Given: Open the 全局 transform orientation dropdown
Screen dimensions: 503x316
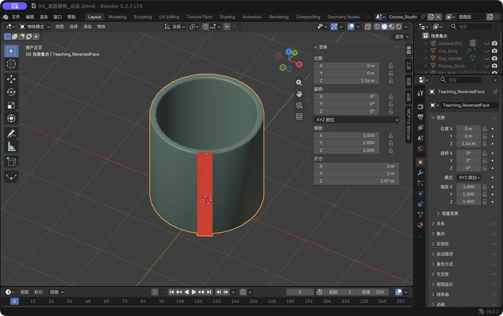Looking at the screenshot, I should (175, 27).
